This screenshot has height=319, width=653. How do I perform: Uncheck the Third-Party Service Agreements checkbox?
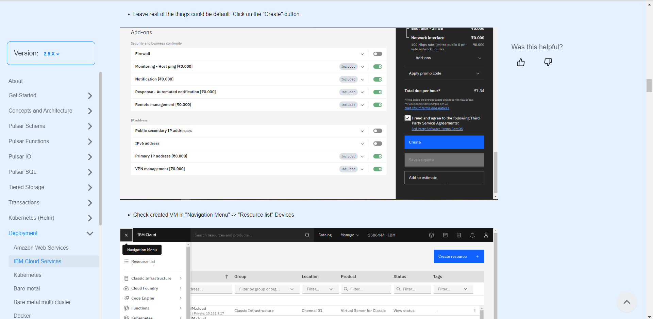coord(407,118)
